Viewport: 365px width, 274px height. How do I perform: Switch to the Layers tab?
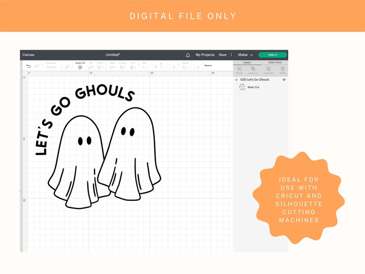[247, 63]
